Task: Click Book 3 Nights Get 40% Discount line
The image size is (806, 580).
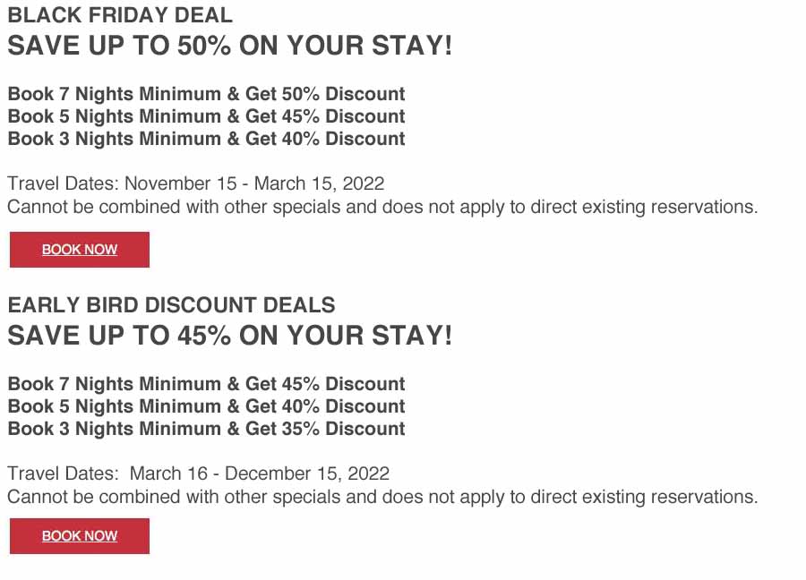Action: pyautogui.click(x=206, y=139)
